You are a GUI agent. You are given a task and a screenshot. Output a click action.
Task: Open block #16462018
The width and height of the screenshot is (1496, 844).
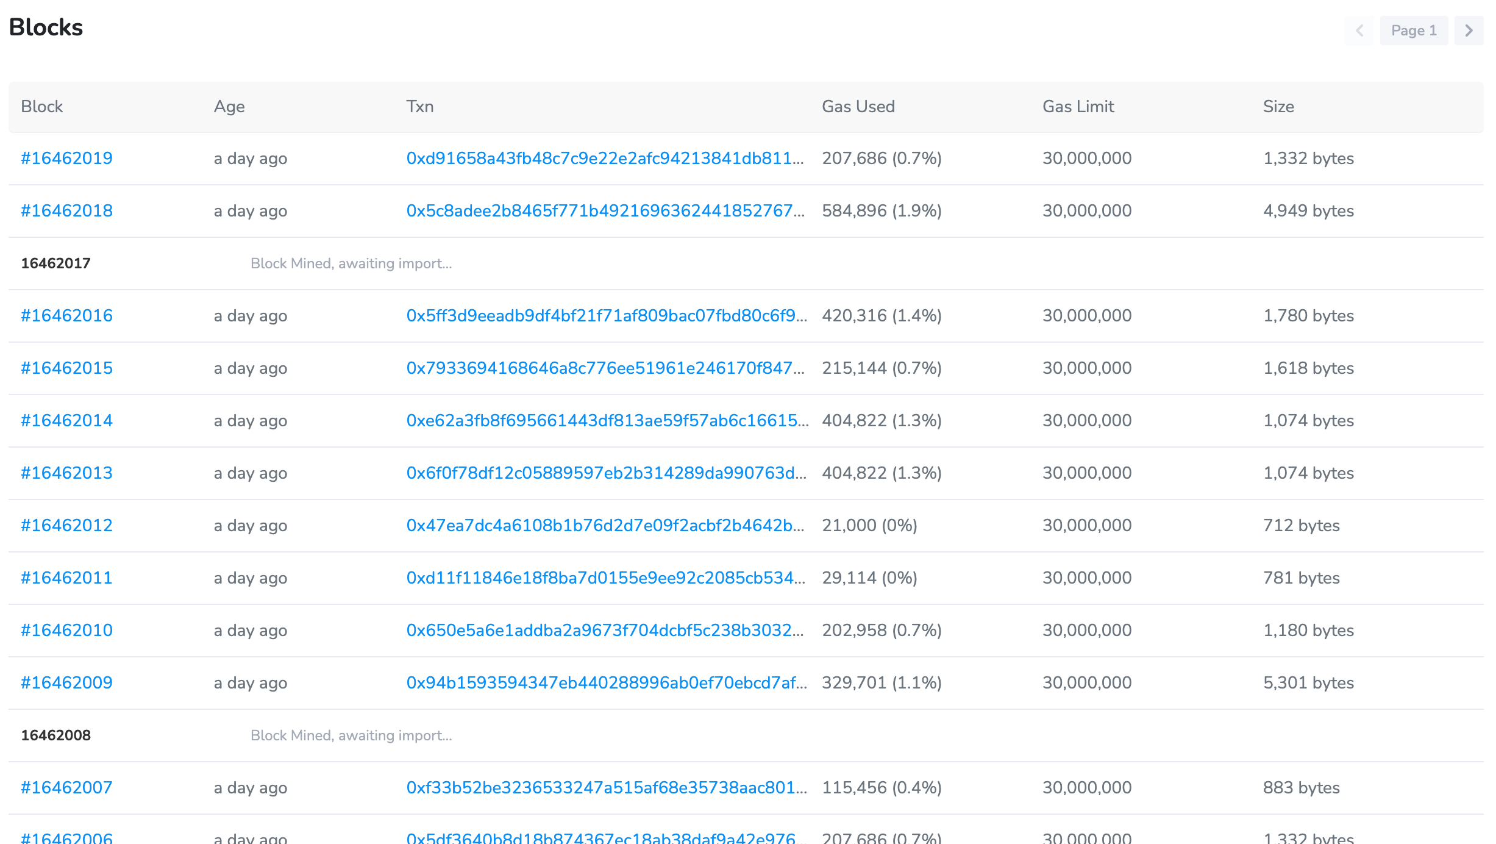[x=66, y=210]
